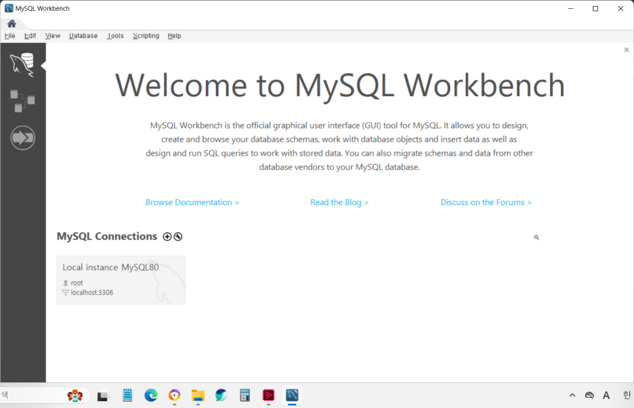This screenshot has width=634, height=408.
Task: Click the cloud sync tray icon
Action: (589, 395)
